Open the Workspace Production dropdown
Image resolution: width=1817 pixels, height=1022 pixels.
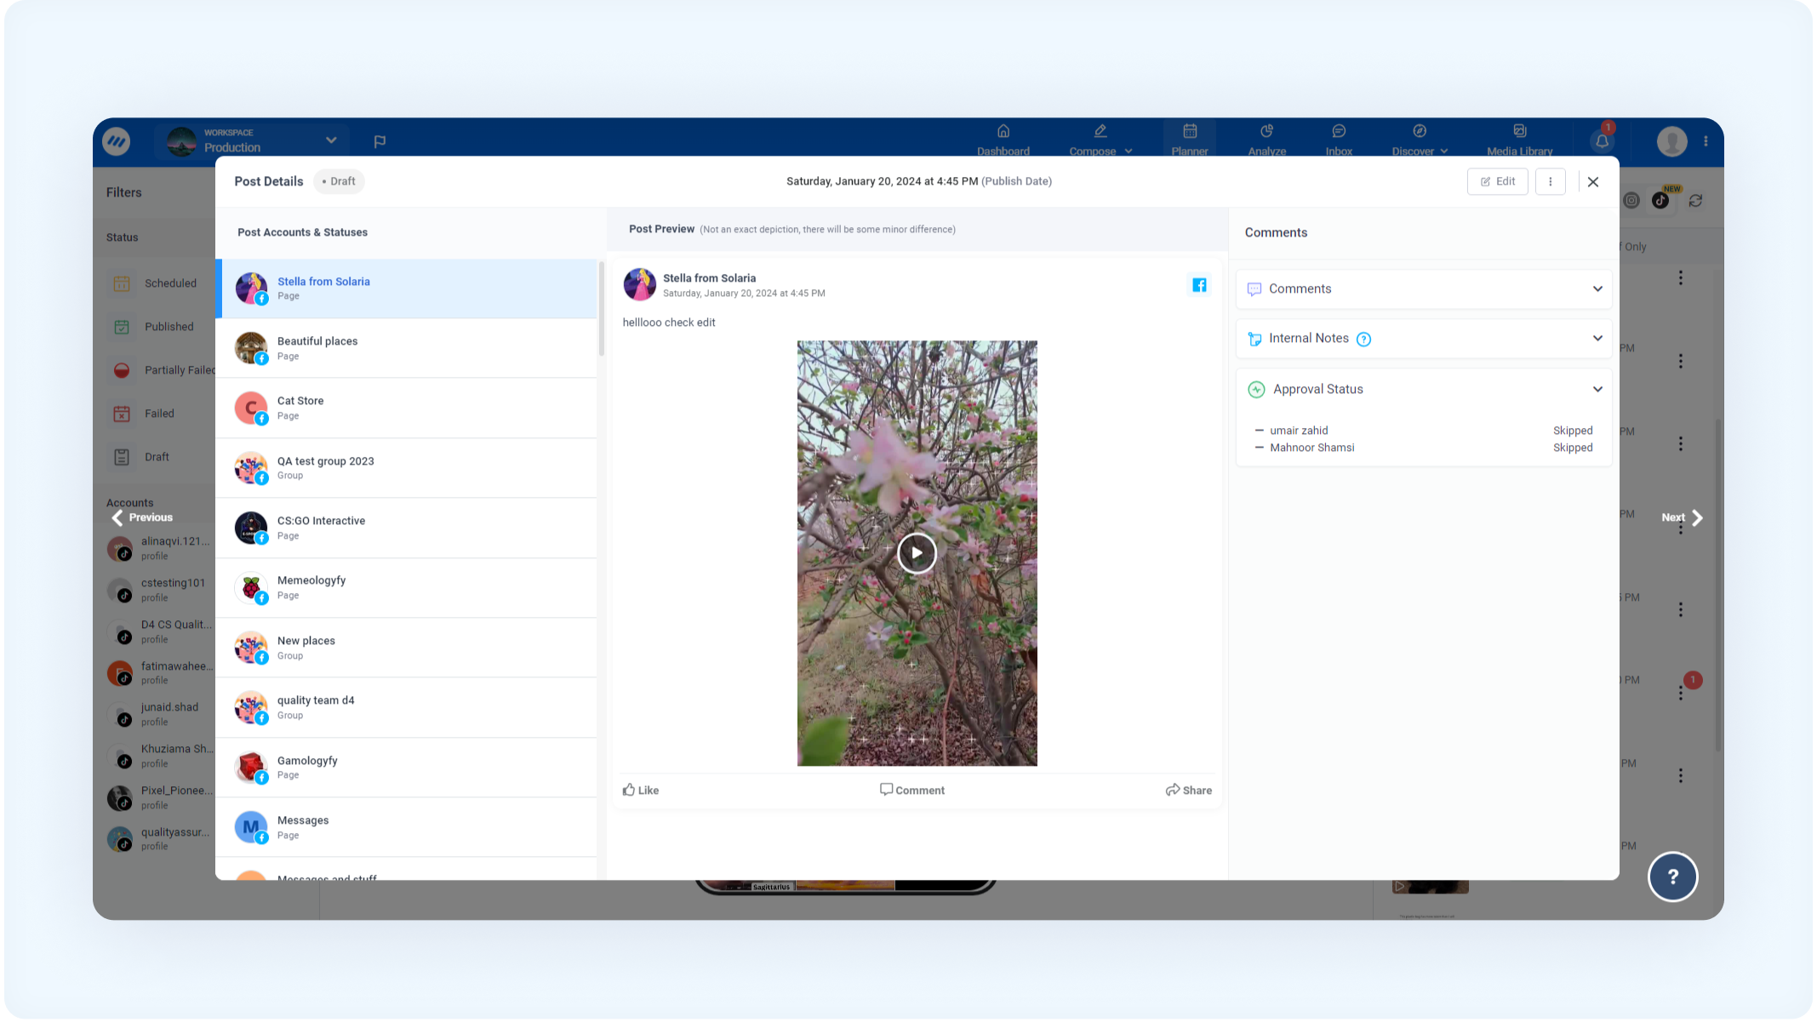coord(254,140)
